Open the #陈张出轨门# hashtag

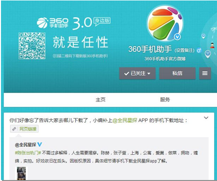click(28, 153)
